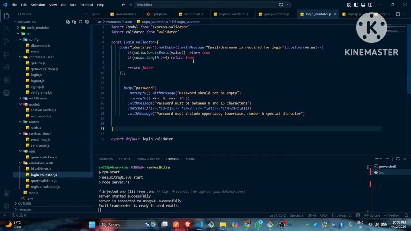Screen dimensions: 411x231
Task: Click New Folder icon in MEALMITRA header
Action: click(x=74, y=22)
